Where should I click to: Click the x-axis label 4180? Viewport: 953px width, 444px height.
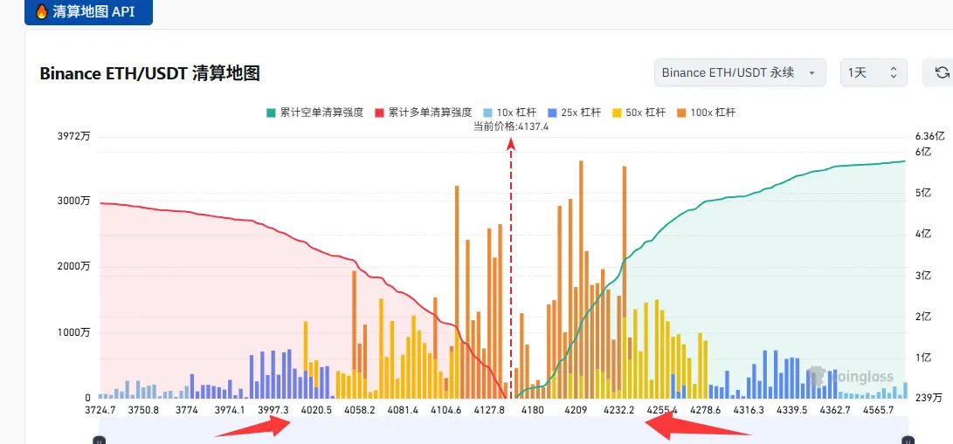(533, 410)
